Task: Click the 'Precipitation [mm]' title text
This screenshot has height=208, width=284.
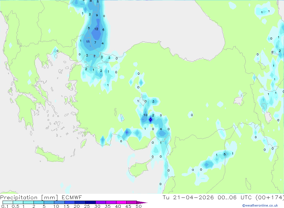Action: pos(29,197)
